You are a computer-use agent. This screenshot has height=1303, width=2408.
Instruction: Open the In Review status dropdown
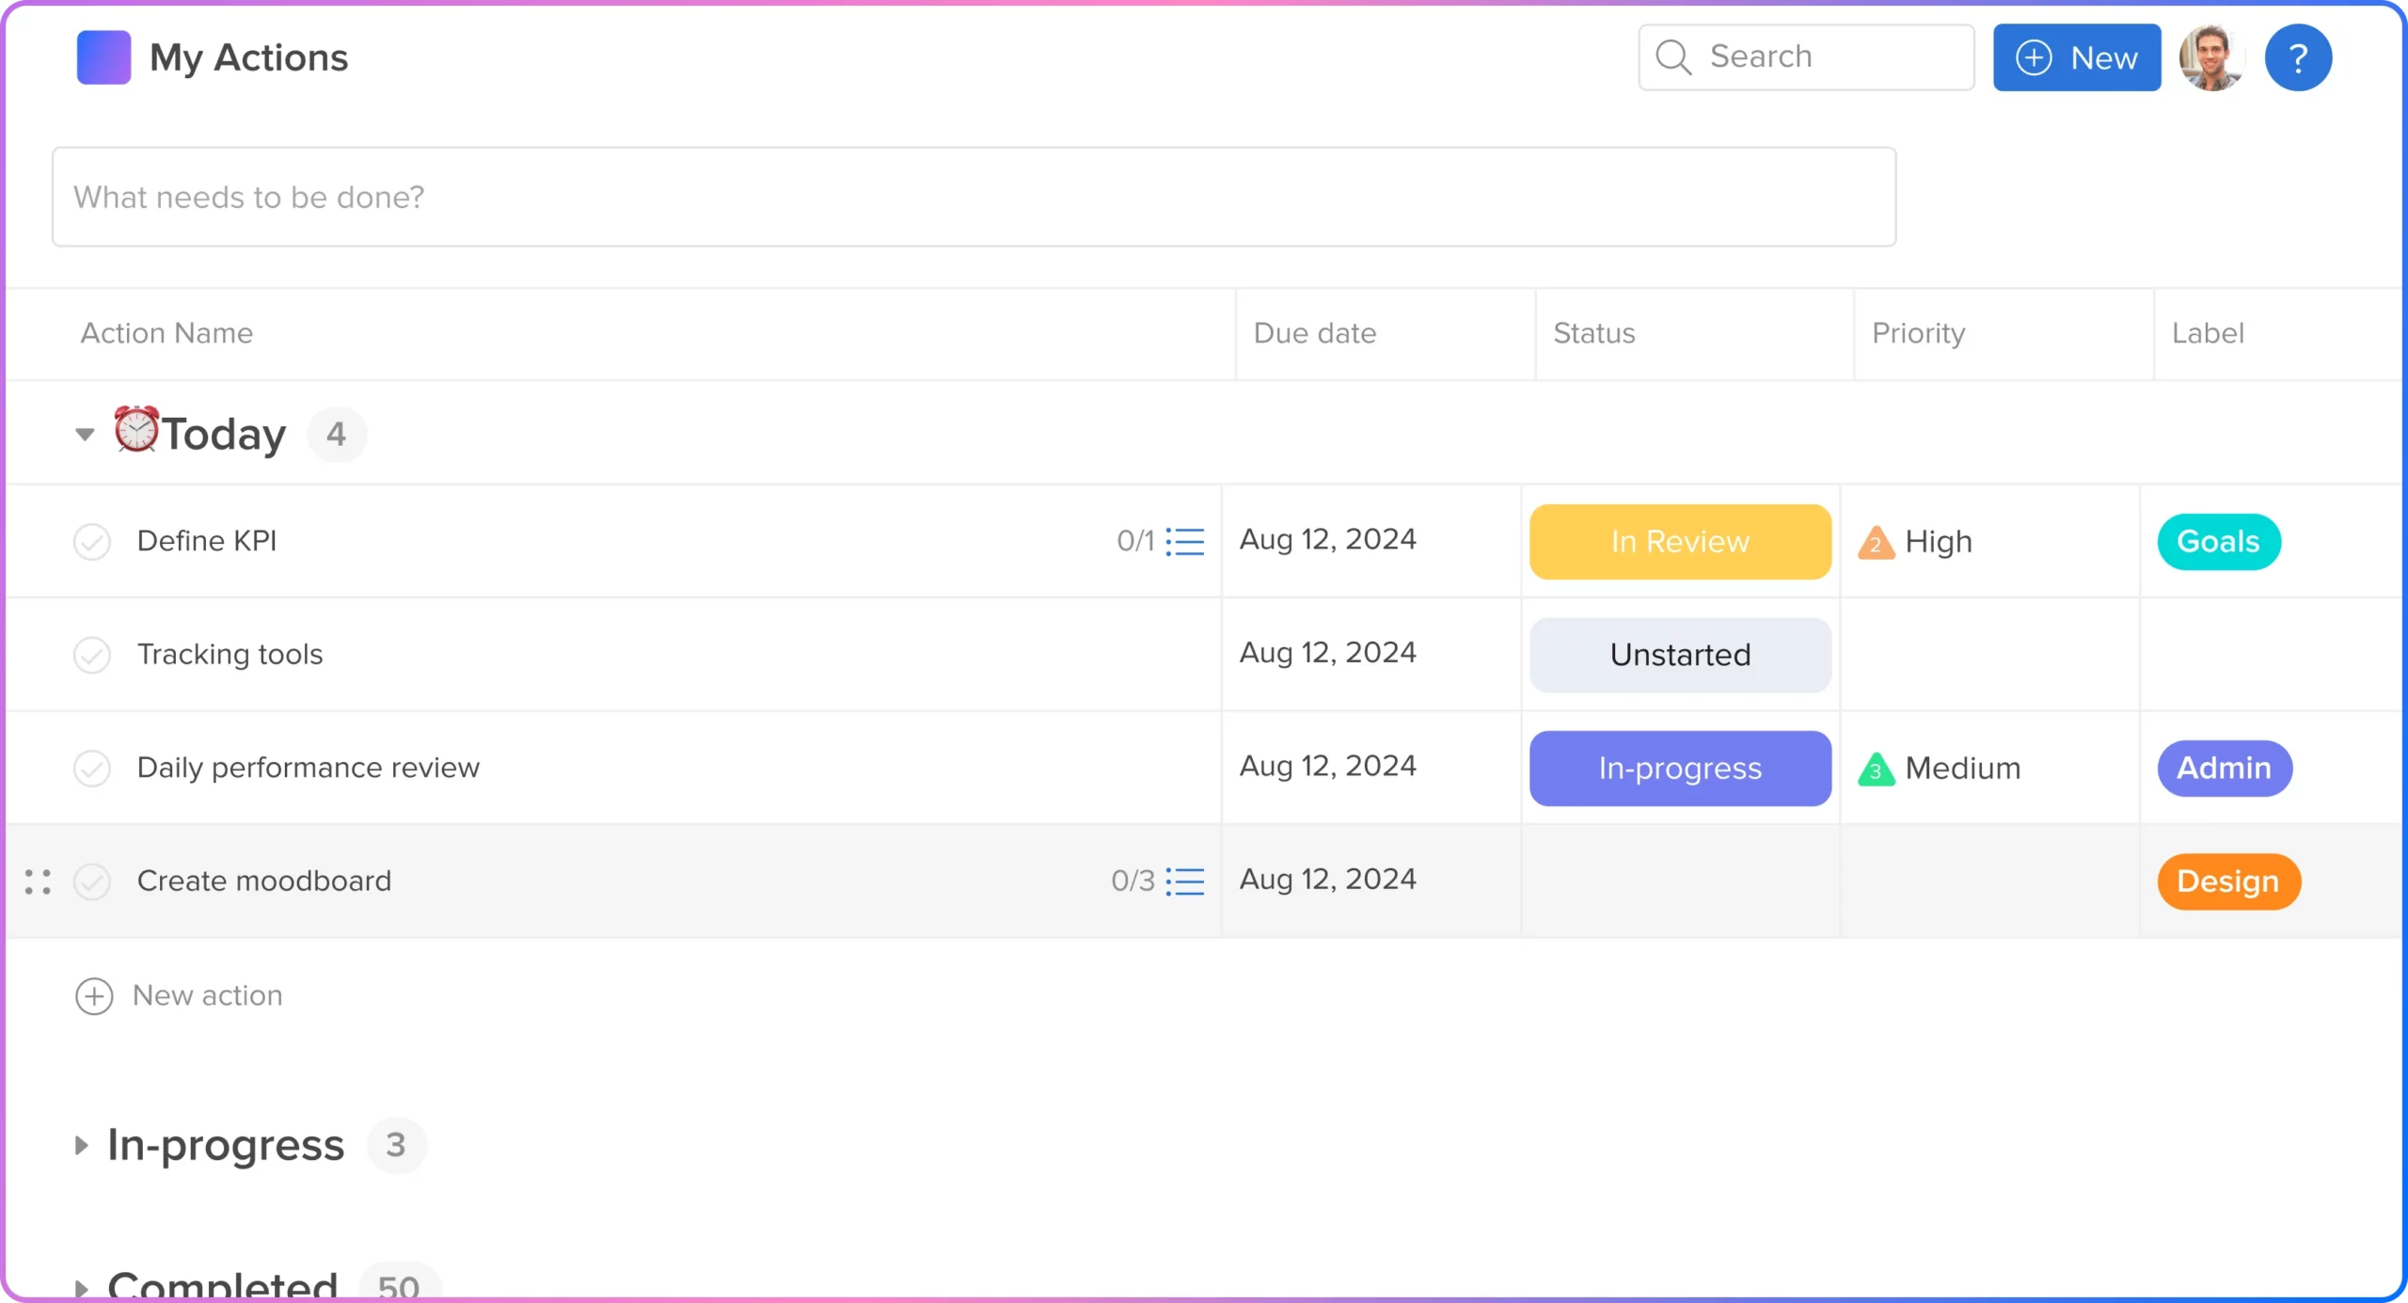pos(1680,542)
